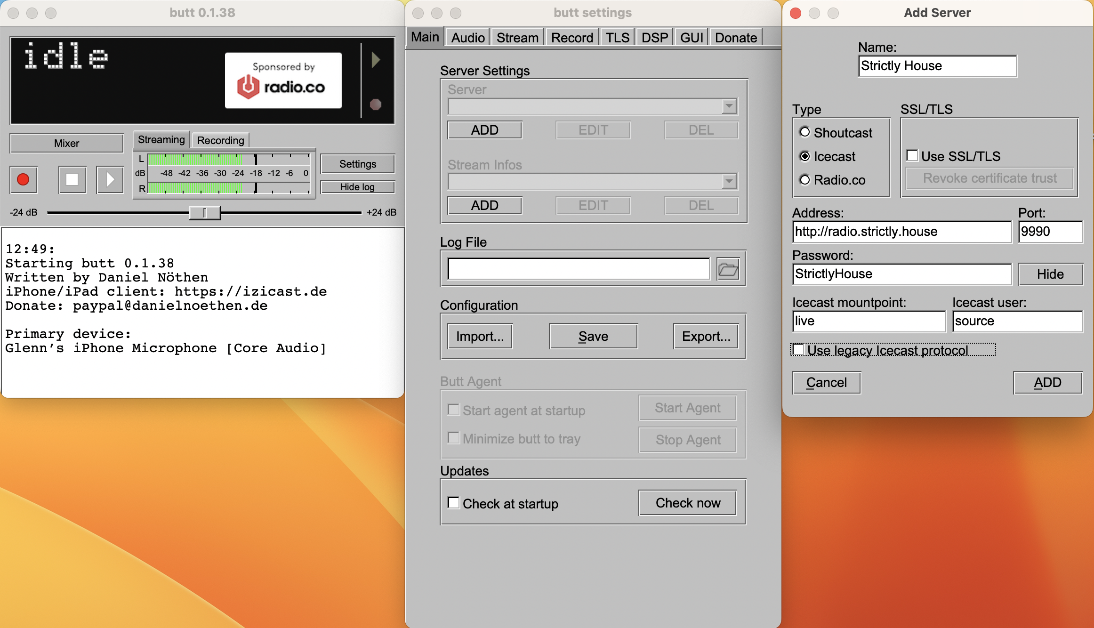Click the 'https://izicast.de' text in log

[x=250, y=291]
